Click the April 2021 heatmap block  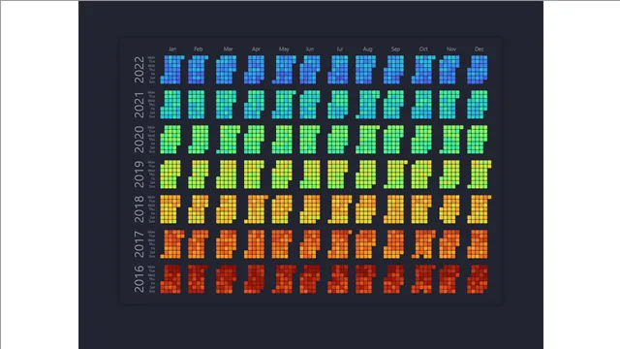pos(254,105)
